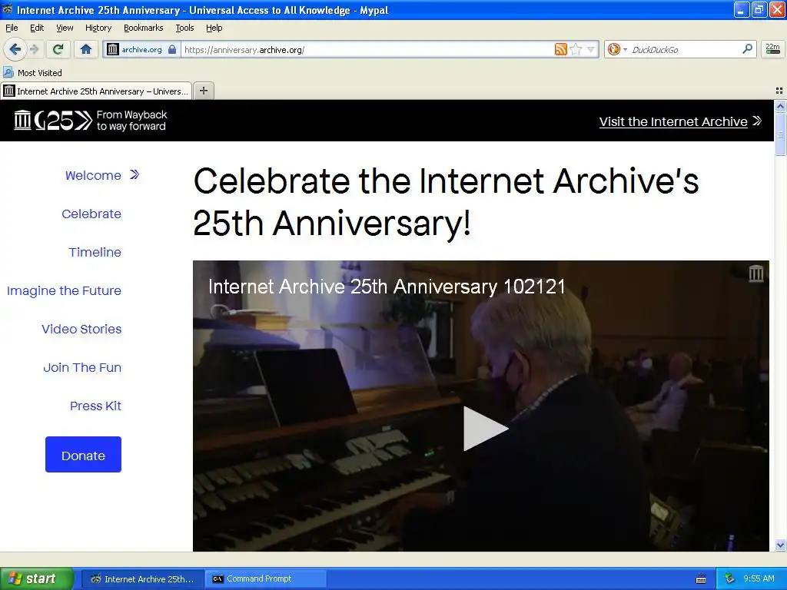The height and width of the screenshot is (590, 787).
Task: Click the list all tabs icon
Action: coord(779,91)
